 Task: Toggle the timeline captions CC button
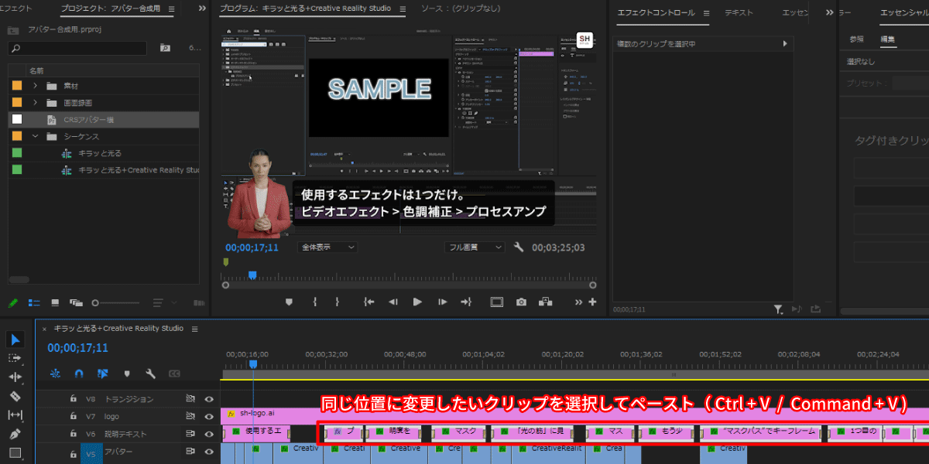pyautogui.click(x=174, y=374)
